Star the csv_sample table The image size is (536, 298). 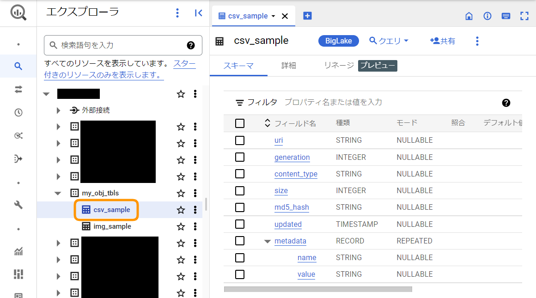[181, 210]
